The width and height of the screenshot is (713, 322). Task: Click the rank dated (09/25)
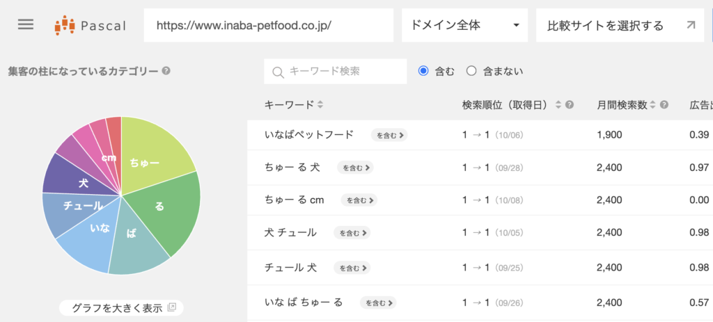coord(492,268)
